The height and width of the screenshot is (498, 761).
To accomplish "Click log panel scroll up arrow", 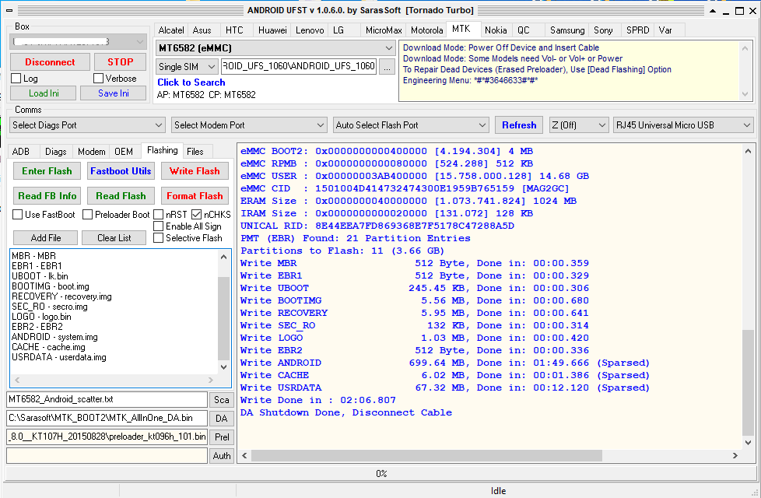I will 749,151.
